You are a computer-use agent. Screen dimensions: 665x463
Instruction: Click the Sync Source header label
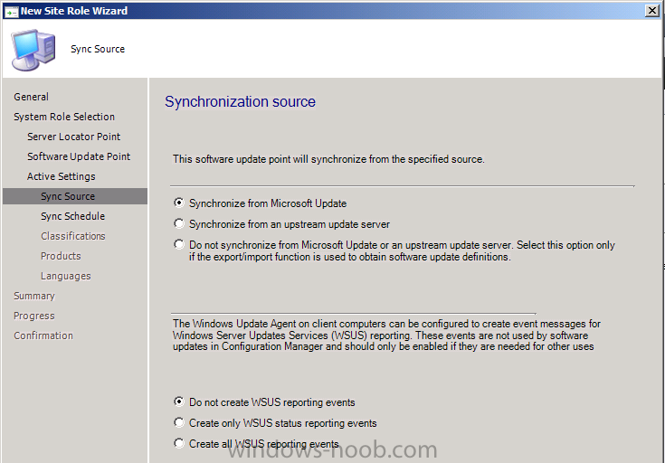[98, 49]
